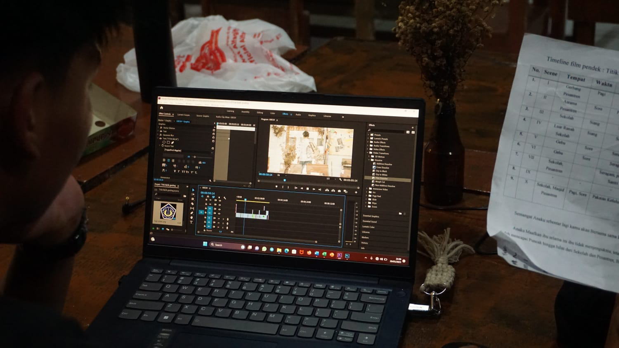
Task: Switch to Editing workspace tab
Action: coord(260,113)
